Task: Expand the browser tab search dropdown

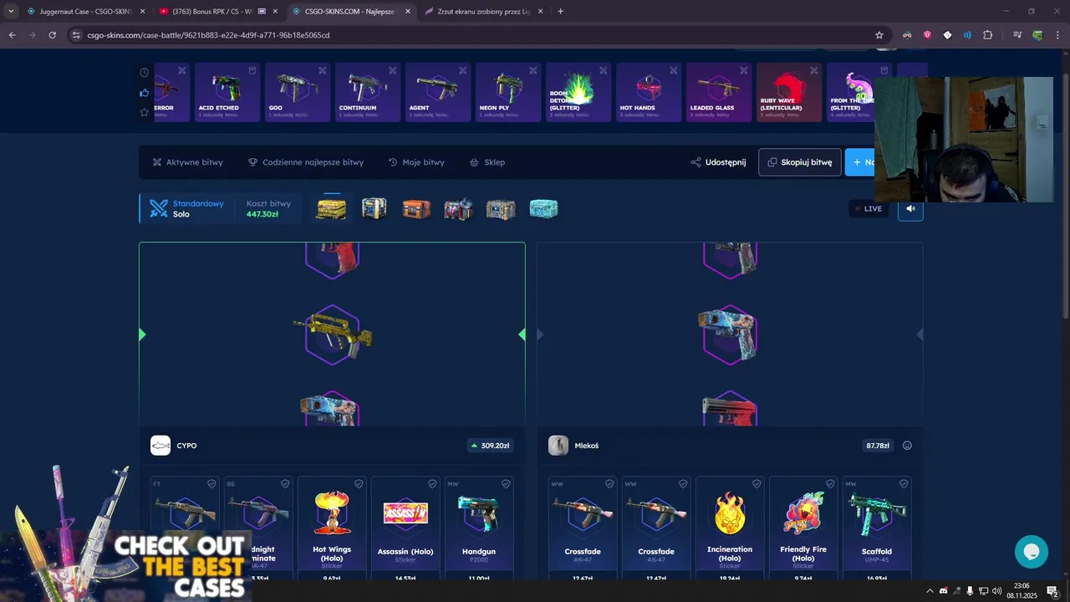Action: (x=11, y=12)
